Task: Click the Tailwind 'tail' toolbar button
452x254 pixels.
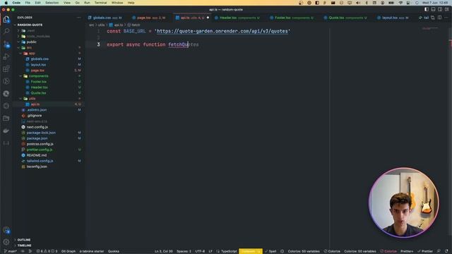Action: 424,18
